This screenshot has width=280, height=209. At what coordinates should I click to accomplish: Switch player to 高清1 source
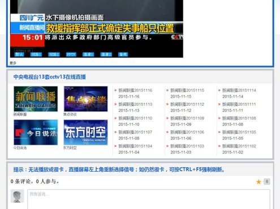coord(88,54)
